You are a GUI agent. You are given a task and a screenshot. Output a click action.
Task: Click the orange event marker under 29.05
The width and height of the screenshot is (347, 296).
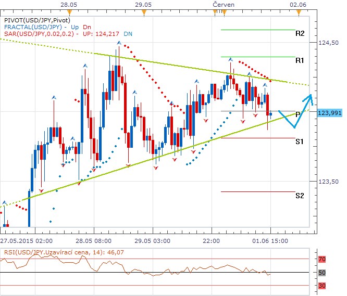pyautogui.click(x=144, y=12)
